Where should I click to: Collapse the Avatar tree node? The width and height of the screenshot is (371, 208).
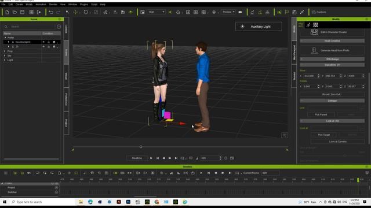5,38
